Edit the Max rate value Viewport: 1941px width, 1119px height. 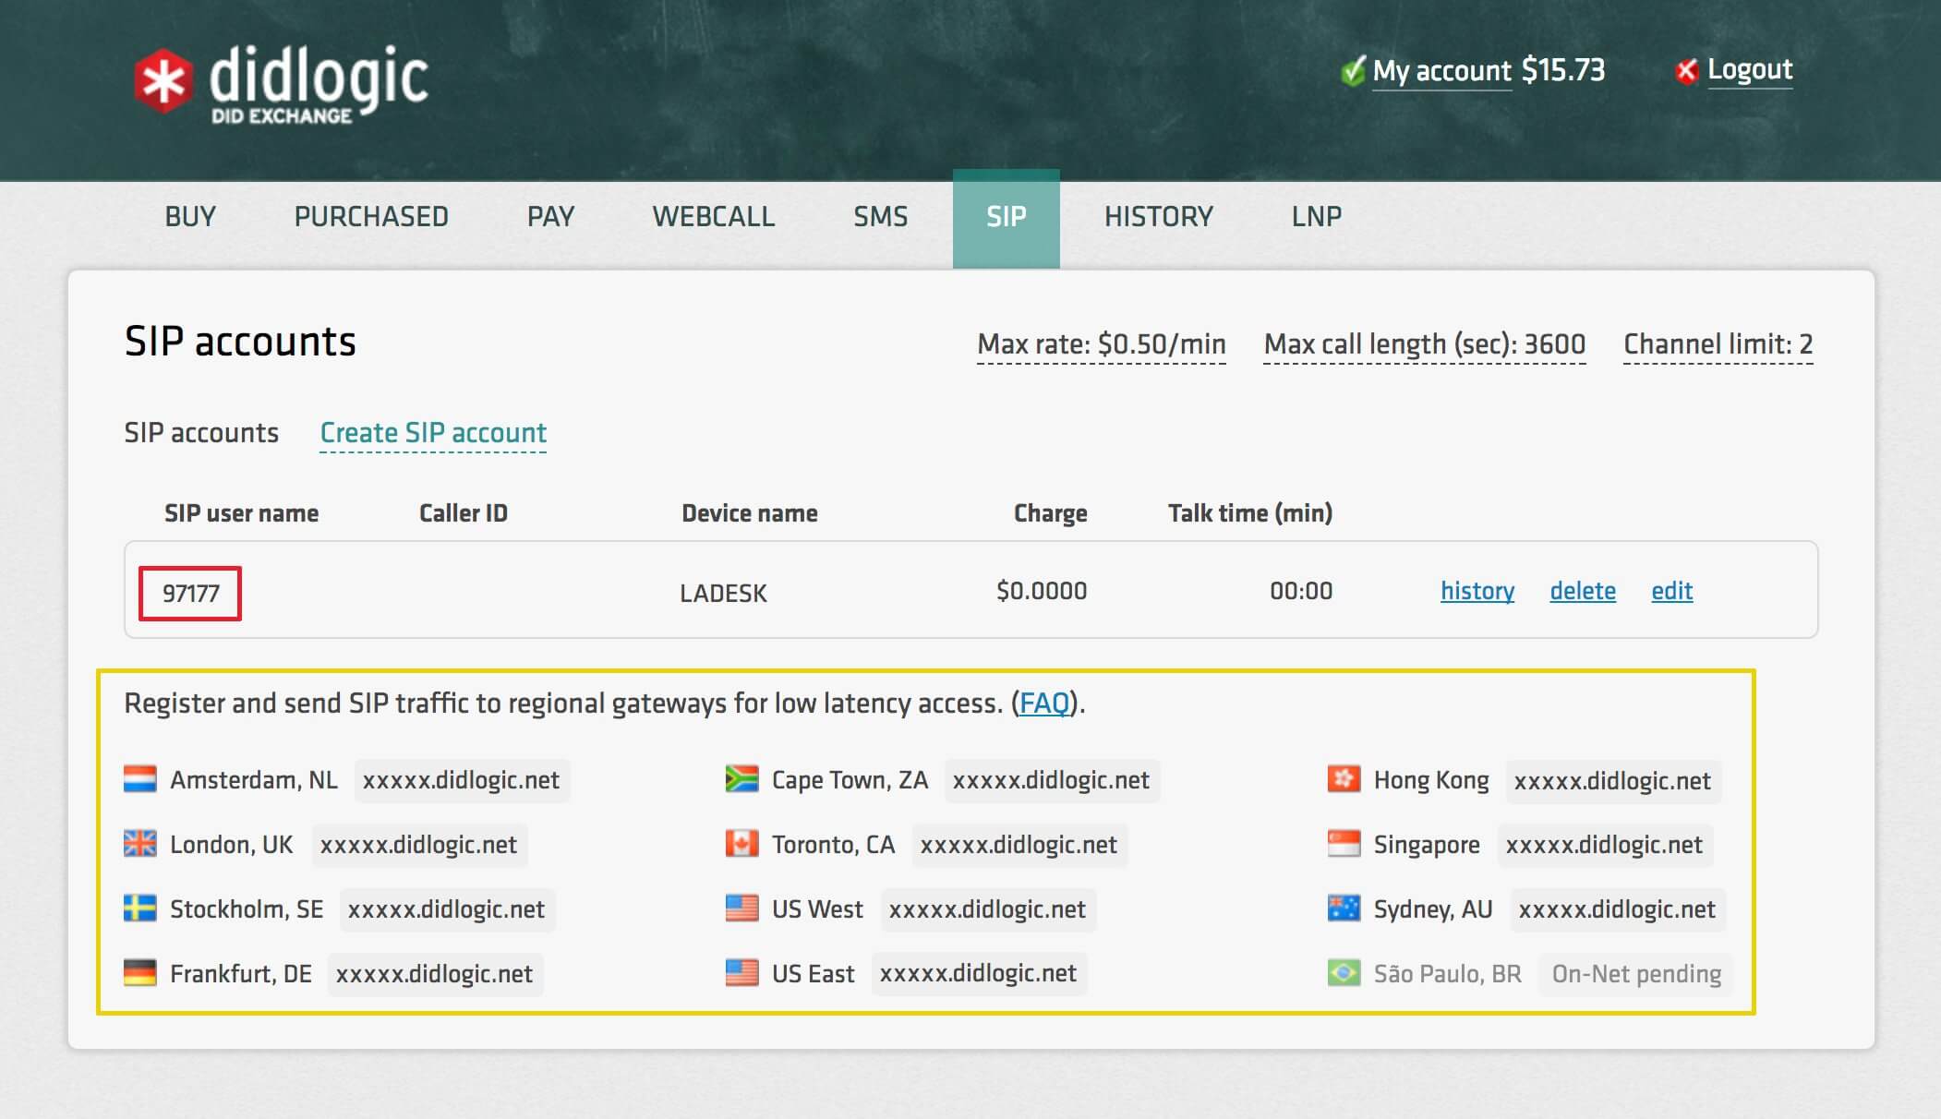click(x=1102, y=343)
